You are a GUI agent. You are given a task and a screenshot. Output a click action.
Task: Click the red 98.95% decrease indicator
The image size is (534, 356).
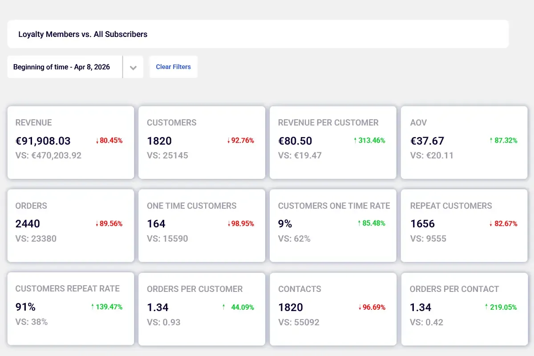click(241, 224)
